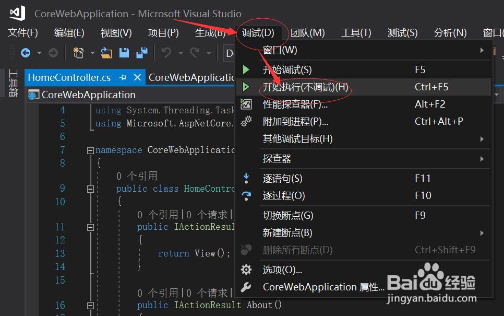This screenshot has width=504, height=316.
Task: Open the 视图(V) menu
Action: [x=116, y=33]
